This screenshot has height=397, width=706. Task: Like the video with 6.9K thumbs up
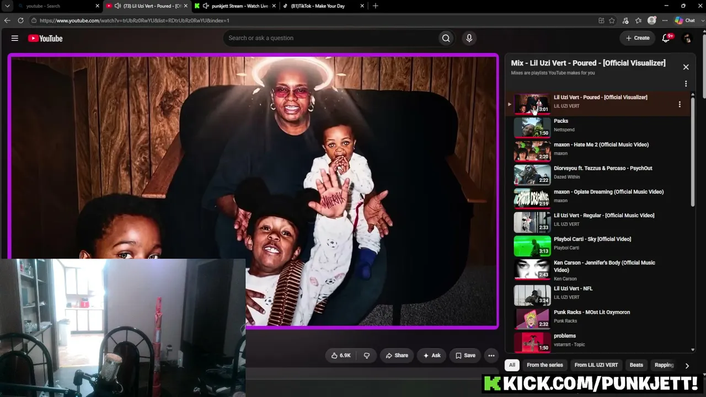[341, 356]
